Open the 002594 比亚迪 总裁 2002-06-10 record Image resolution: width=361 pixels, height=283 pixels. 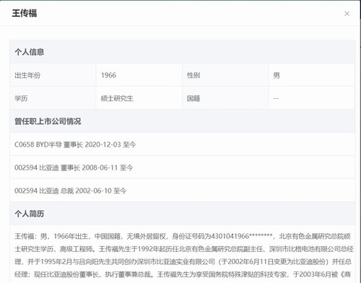coord(182,191)
